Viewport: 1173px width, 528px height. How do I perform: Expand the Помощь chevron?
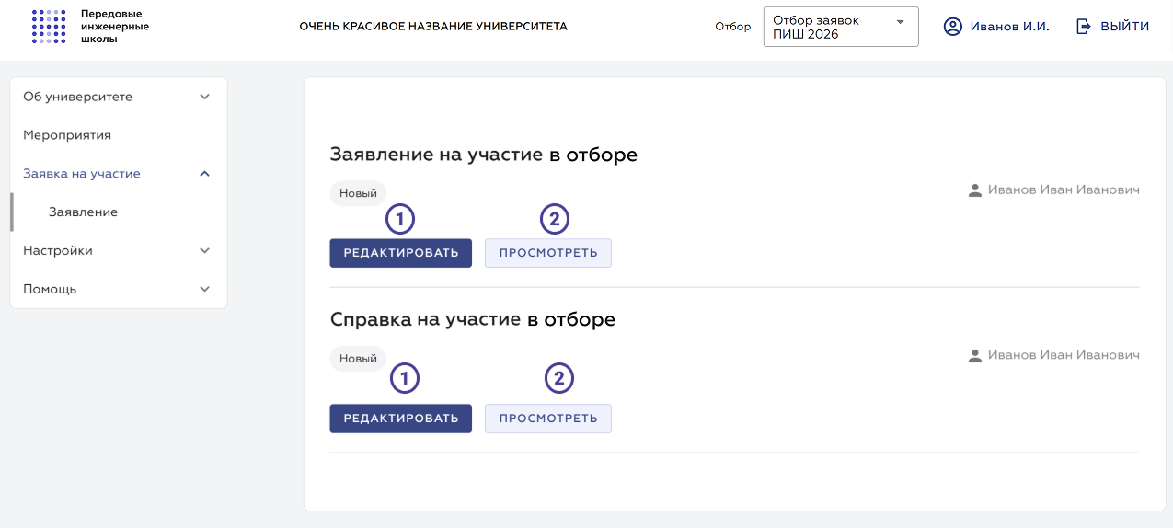(x=205, y=289)
